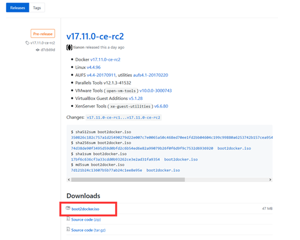The height and width of the screenshot is (240, 300).
Task: Open Docker v17.11.0-ce-rc2 link
Action: [x=105, y=59]
